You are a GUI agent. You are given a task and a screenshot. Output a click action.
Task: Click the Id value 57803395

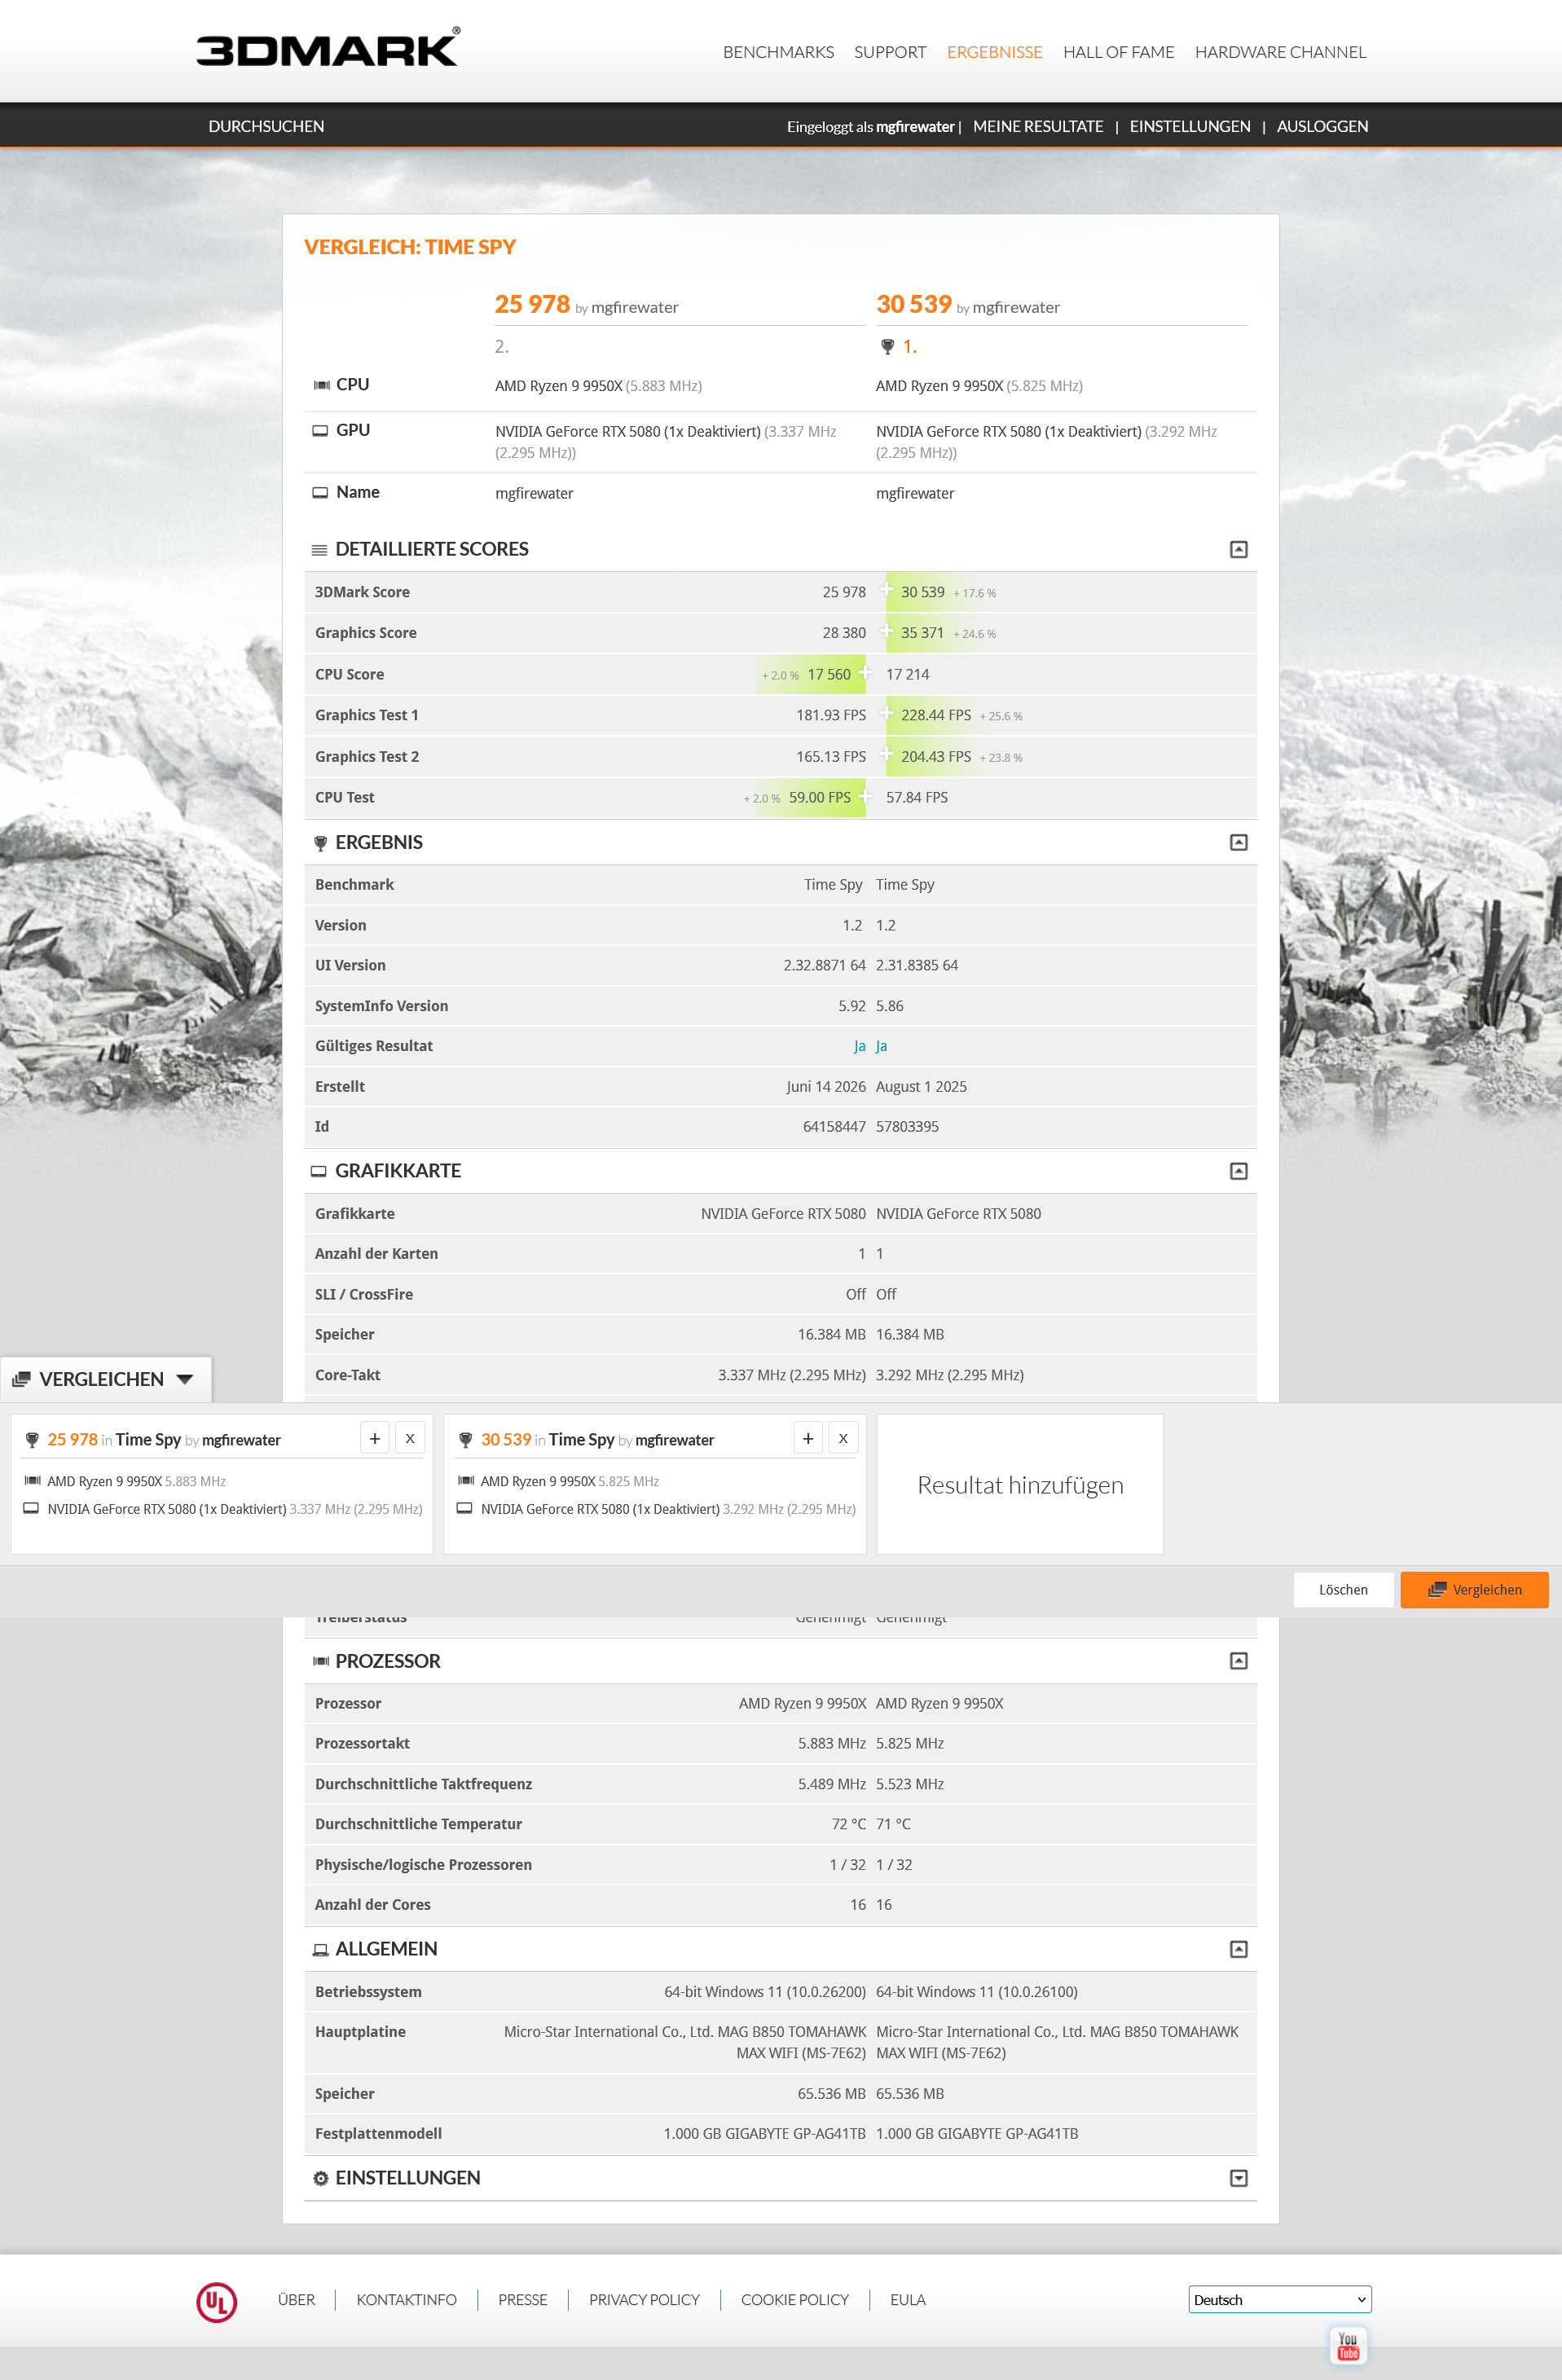[x=907, y=1127]
